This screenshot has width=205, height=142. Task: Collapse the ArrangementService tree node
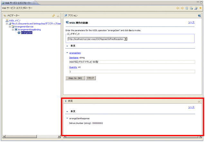[10, 27]
